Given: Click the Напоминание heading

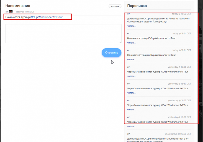Looking at the screenshot, I should click(18, 6).
